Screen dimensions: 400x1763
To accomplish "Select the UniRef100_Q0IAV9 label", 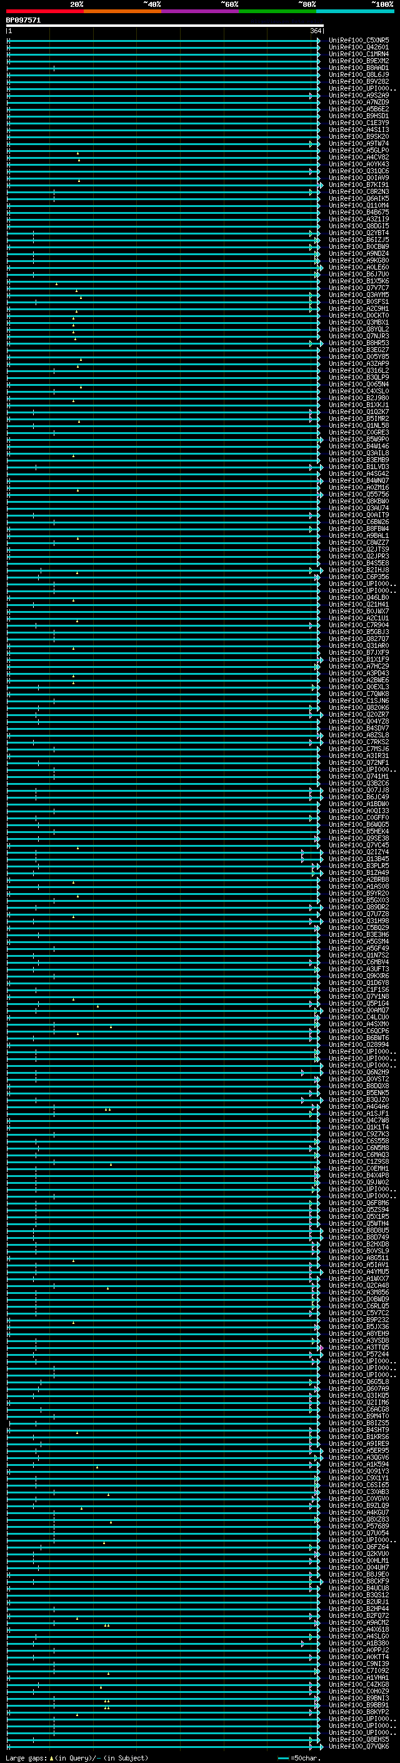I will click(359, 178).
